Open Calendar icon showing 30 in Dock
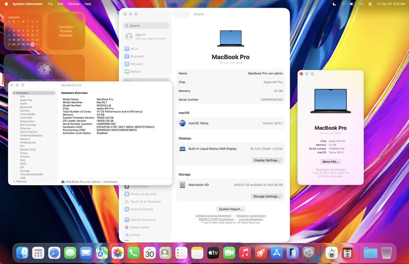The width and height of the screenshot is (409, 264). tap(150, 253)
